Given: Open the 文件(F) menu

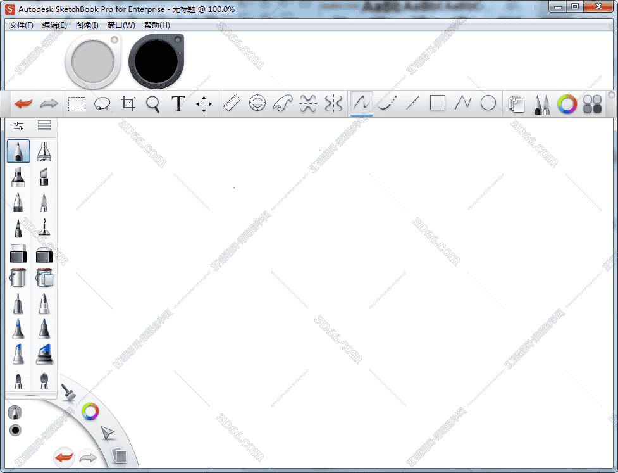Looking at the screenshot, I should (x=21, y=25).
